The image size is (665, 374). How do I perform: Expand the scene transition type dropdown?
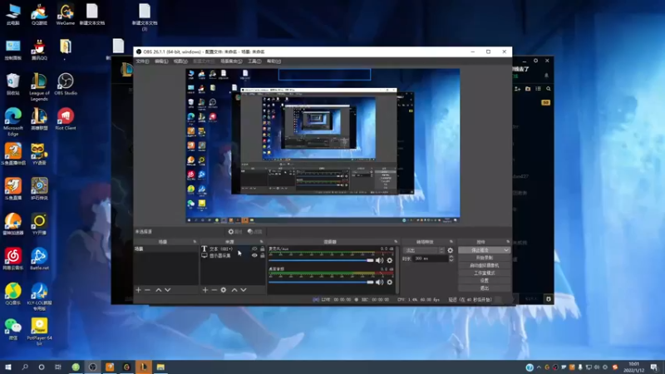click(441, 250)
